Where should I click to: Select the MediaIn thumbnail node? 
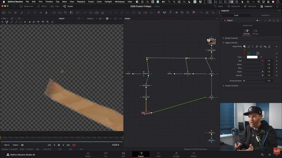(x=211, y=41)
